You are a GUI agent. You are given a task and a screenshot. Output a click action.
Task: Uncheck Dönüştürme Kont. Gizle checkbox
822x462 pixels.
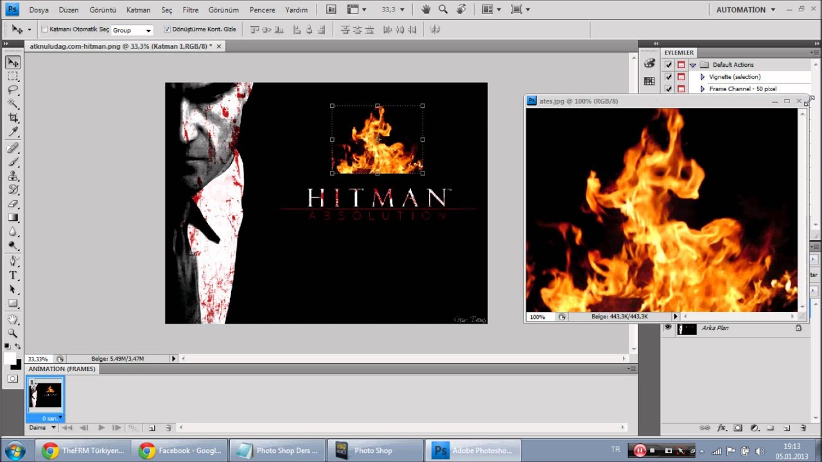(x=167, y=30)
